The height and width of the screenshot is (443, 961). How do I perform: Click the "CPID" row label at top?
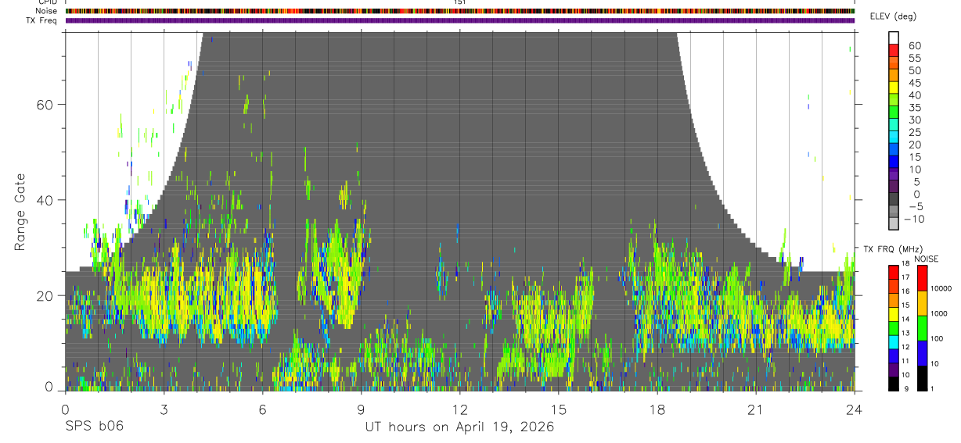[x=48, y=2]
